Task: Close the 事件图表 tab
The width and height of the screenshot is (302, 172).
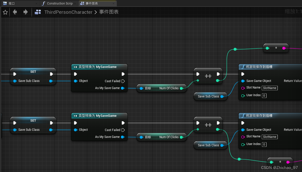Action: (x=114, y=4)
